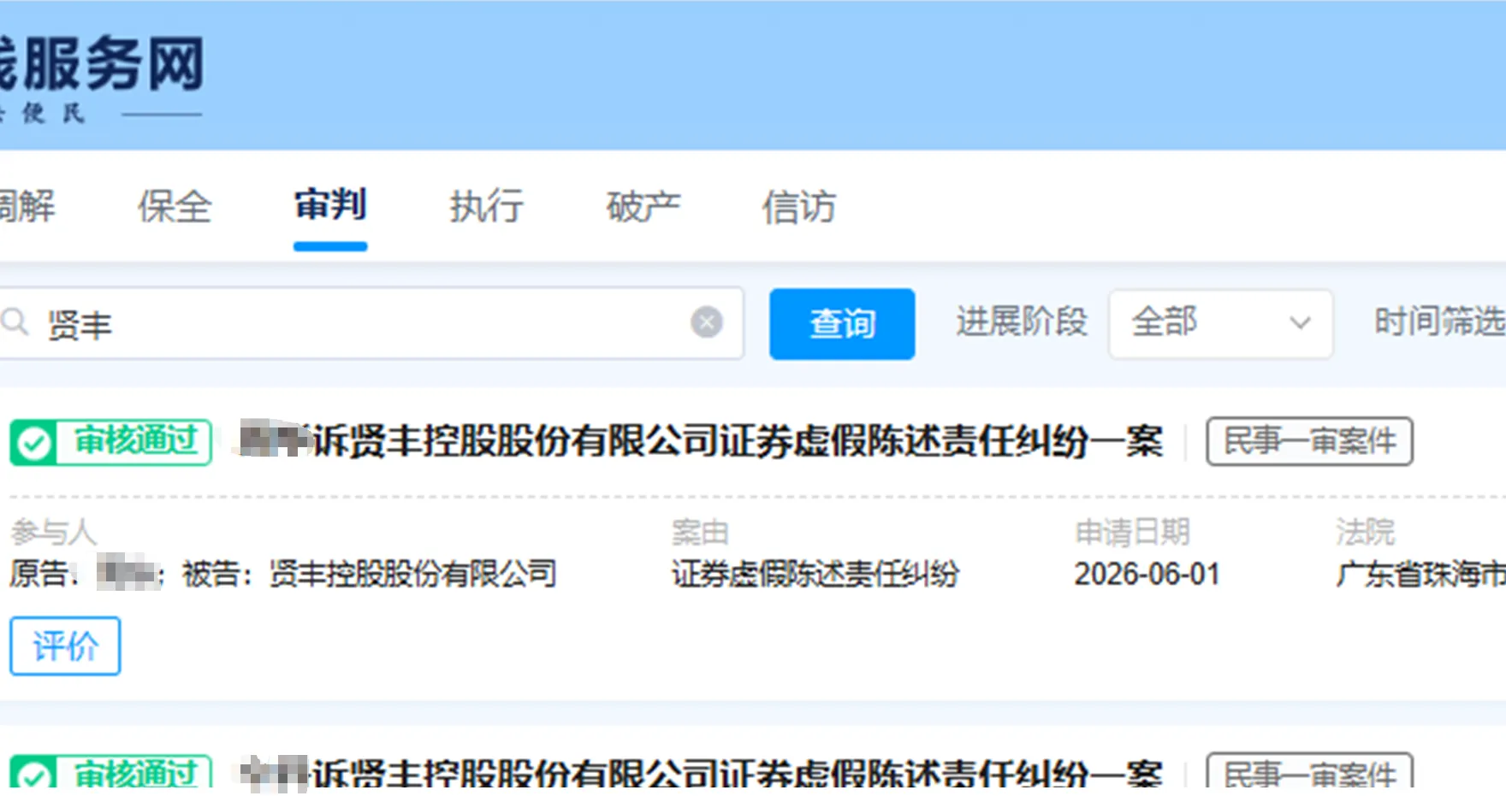Open the 信访 tab
Viewport: 1506px width, 796px height.
[x=798, y=207]
